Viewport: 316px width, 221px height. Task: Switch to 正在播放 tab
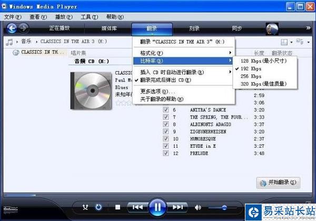pos(60,28)
